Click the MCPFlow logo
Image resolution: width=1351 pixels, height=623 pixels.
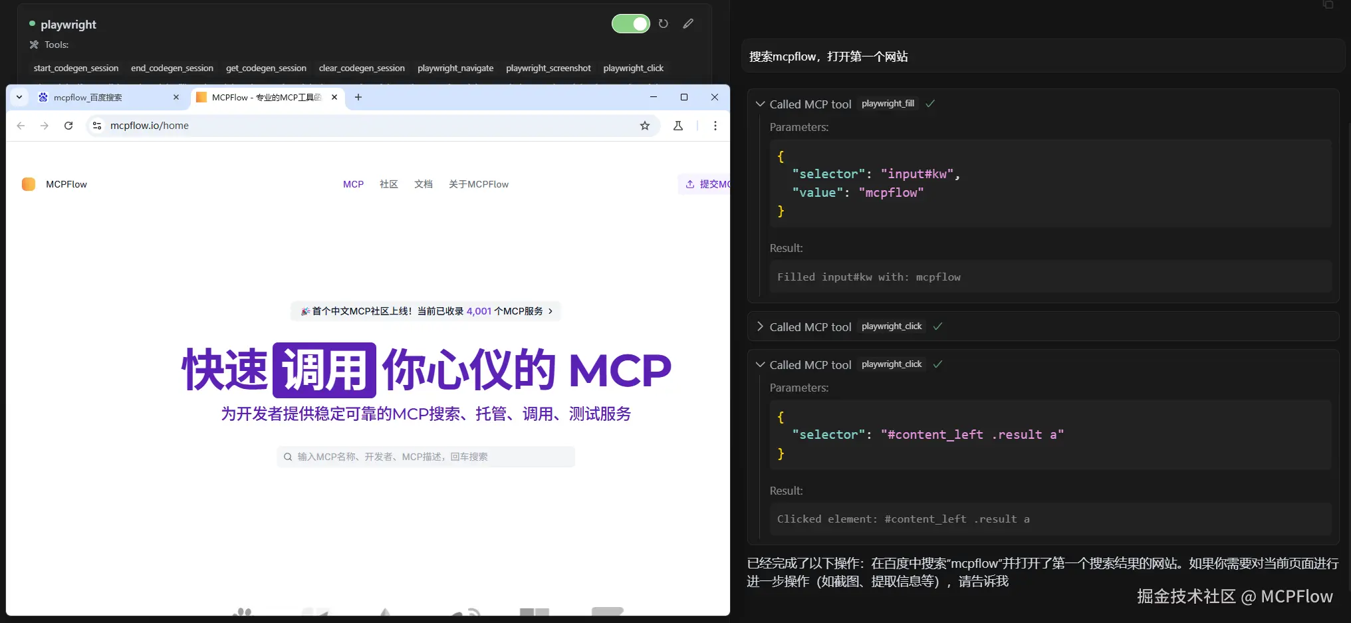click(x=55, y=184)
